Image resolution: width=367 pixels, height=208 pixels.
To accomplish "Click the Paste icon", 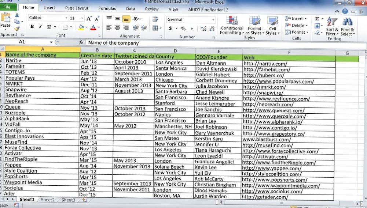I will click(x=5, y=18).
